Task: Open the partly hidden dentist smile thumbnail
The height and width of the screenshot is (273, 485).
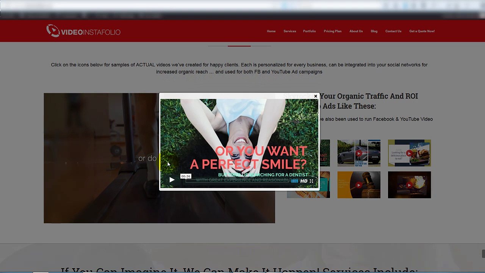Action: (x=325, y=153)
